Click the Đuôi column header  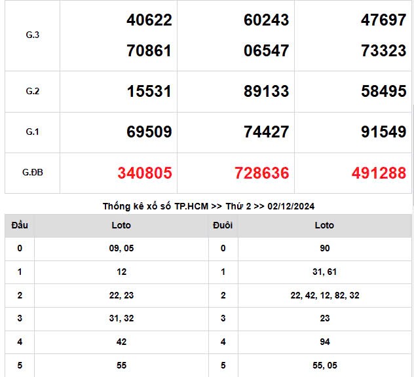point(223,225)
